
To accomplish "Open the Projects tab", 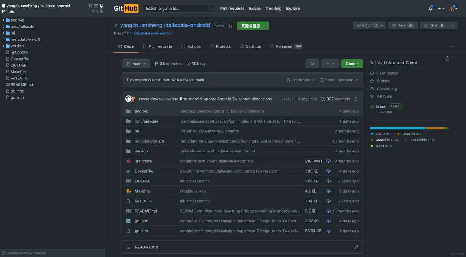I will 220,46.
